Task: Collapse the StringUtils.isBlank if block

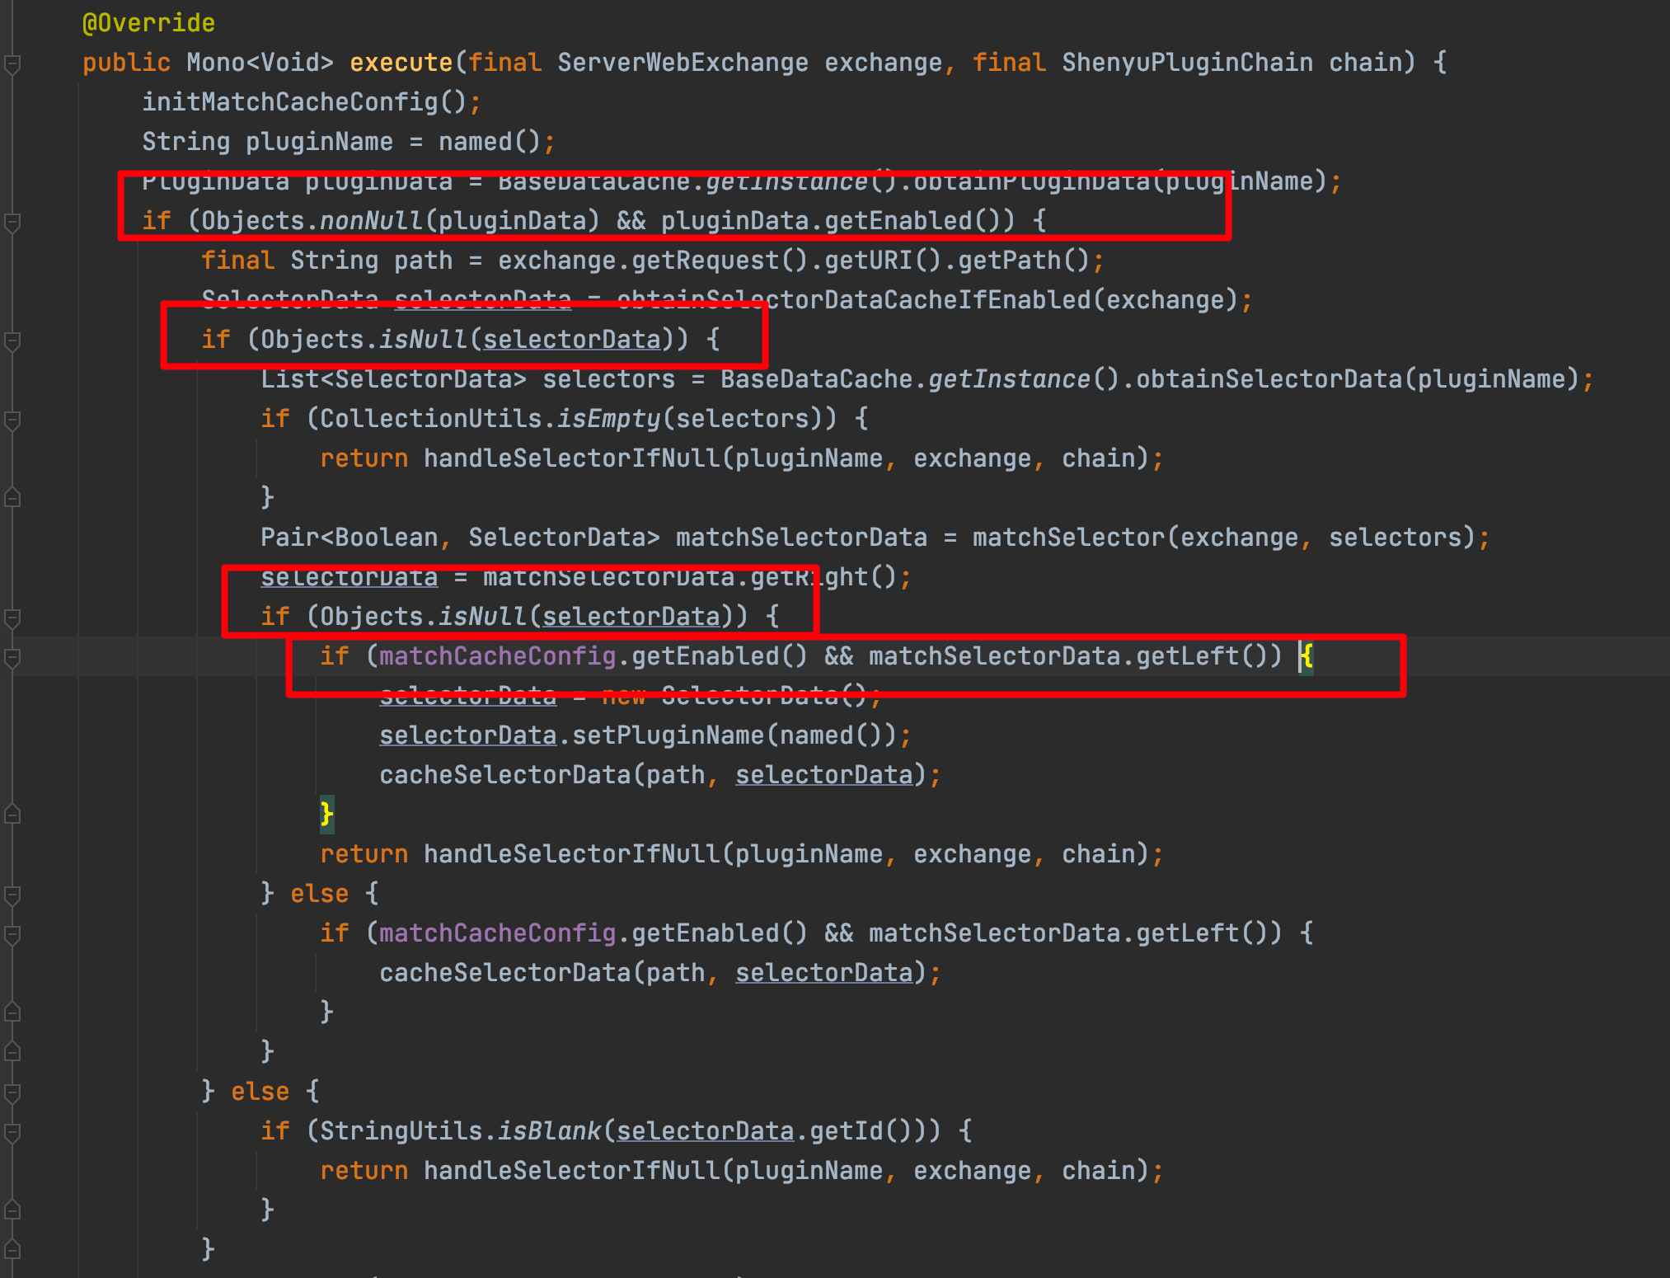Action: pos(12,1132)
